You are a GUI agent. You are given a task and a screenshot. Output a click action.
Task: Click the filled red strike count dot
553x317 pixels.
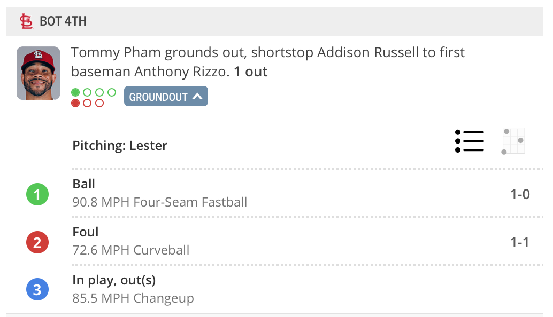75,103
